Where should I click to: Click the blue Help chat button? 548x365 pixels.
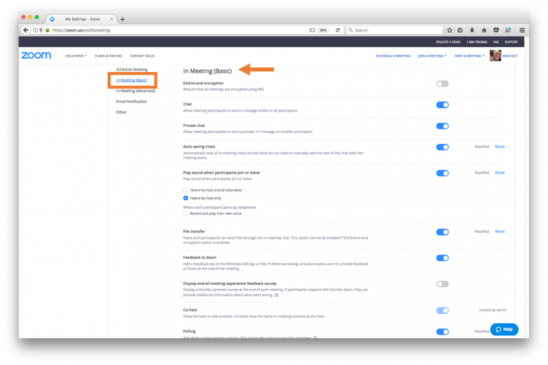click(504, 329)
